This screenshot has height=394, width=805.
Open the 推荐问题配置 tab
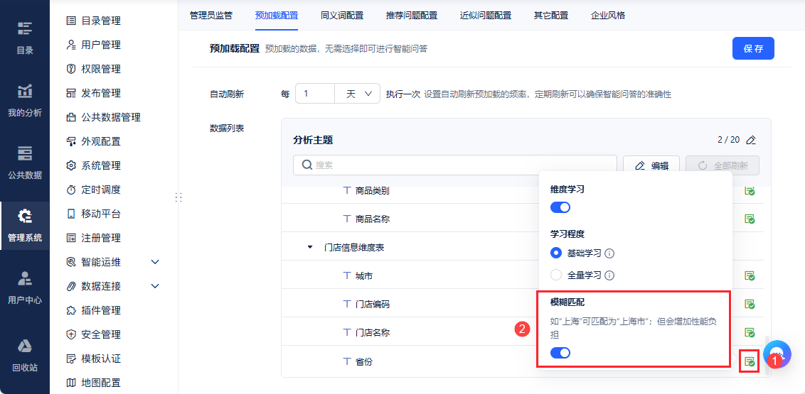(412, 15)
